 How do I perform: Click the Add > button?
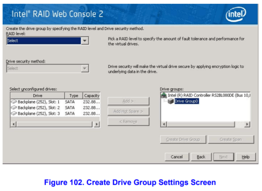click(x=129, y=101)
